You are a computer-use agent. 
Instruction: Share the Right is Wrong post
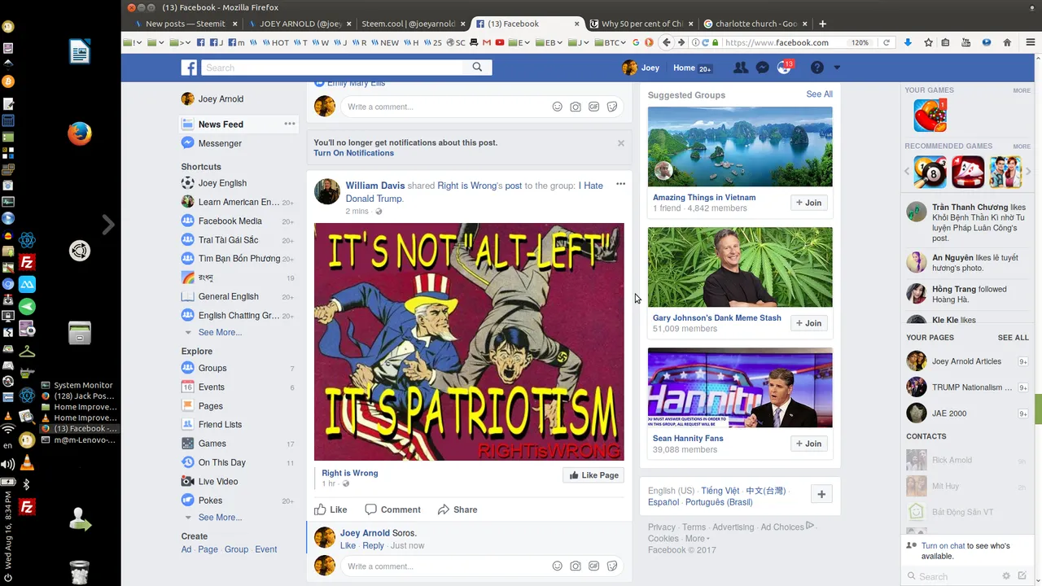click(458, 509)
